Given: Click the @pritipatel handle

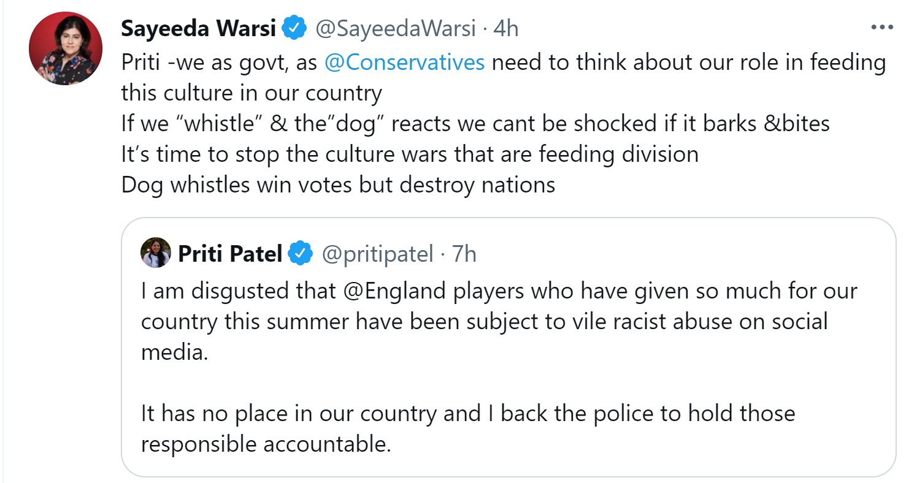Looking at the screenshot, I should pos(377,253).
